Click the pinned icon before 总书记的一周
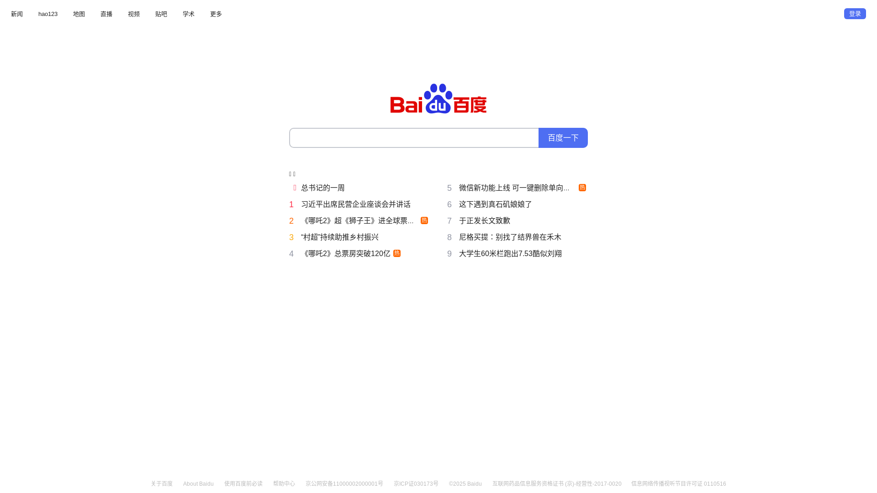The height and width of the screenshot is (493, 877). pyautogui.click(x=295, y=188)
